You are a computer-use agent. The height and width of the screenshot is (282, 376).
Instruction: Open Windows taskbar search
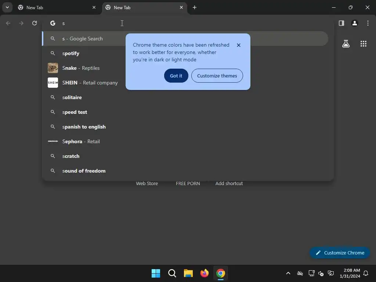(x=172, y=273)
